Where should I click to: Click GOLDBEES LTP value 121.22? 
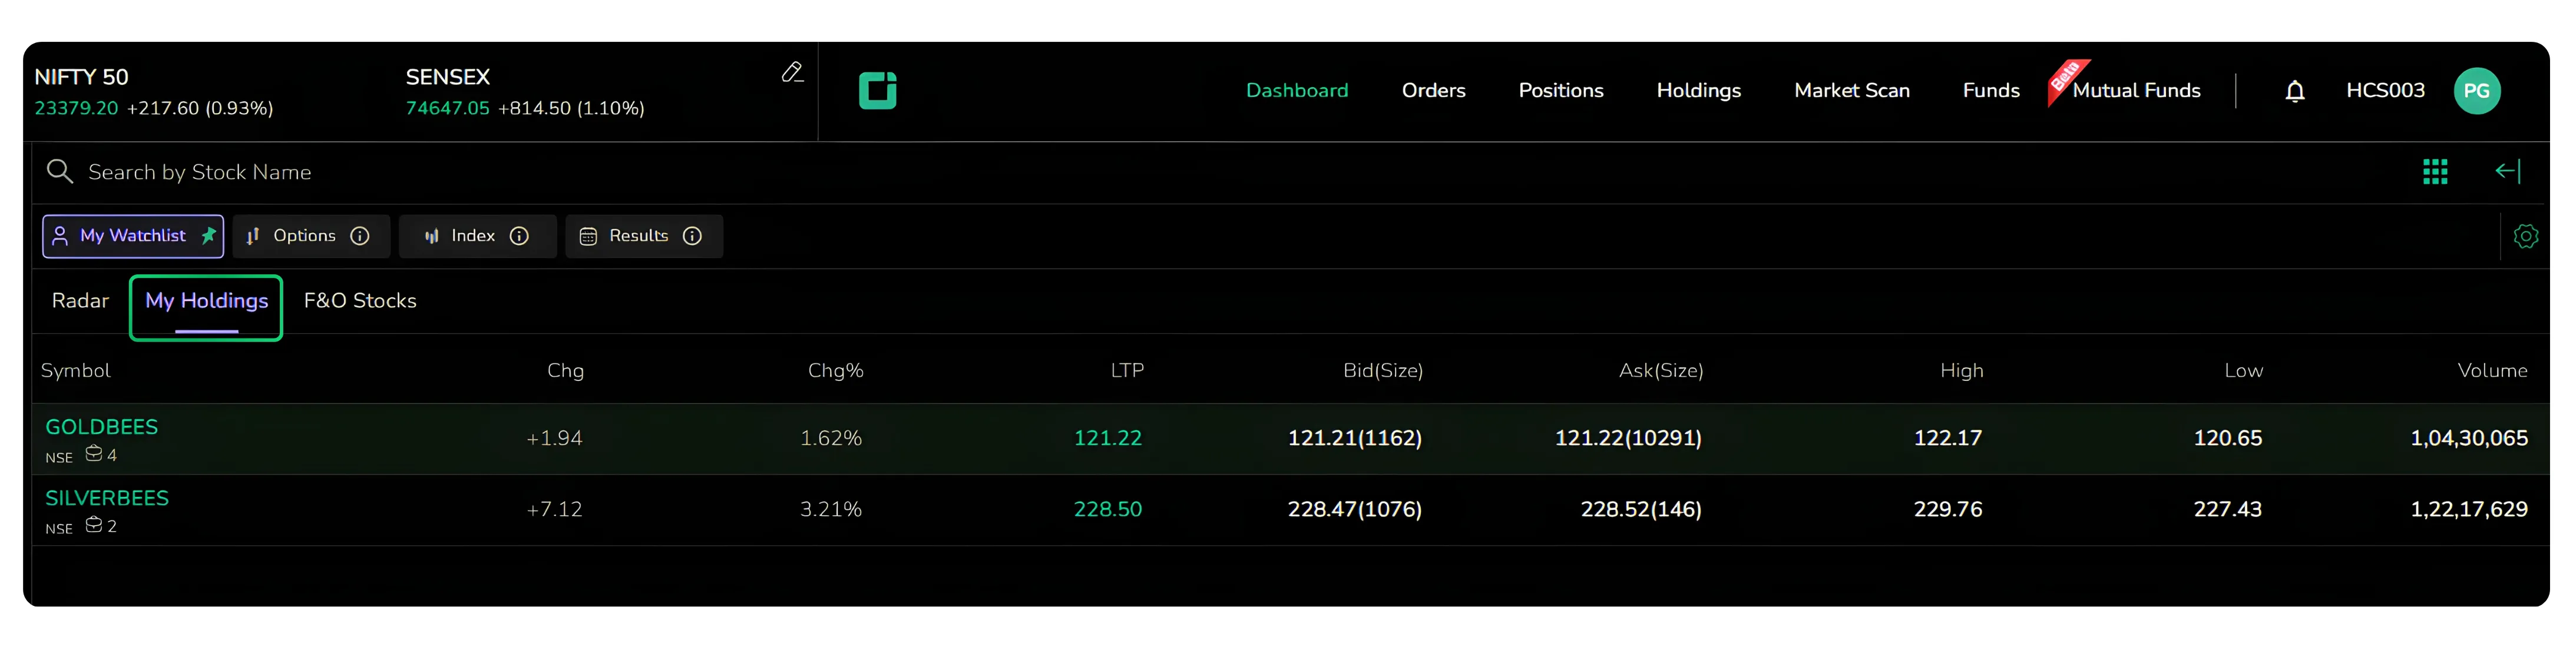pos(1107,438)
